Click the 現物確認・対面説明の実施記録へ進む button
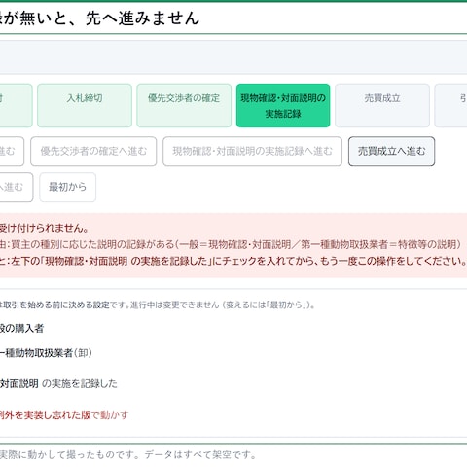467x467 pixels. tap(252, 152)
